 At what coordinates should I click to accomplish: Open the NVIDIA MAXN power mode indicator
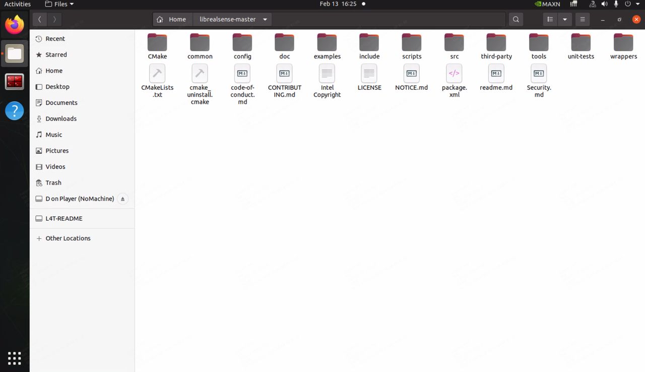click(x=547, y=4)
